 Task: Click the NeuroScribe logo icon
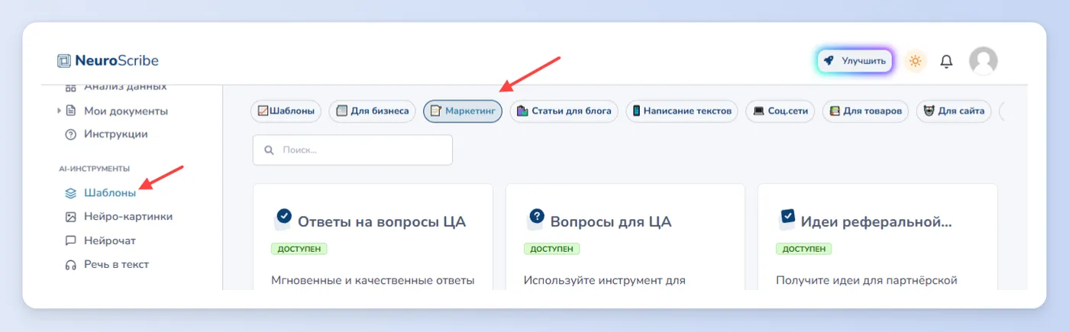(64, 61)
